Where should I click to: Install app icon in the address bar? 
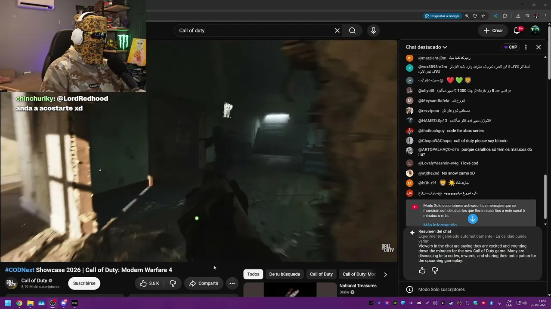point(475,16)
